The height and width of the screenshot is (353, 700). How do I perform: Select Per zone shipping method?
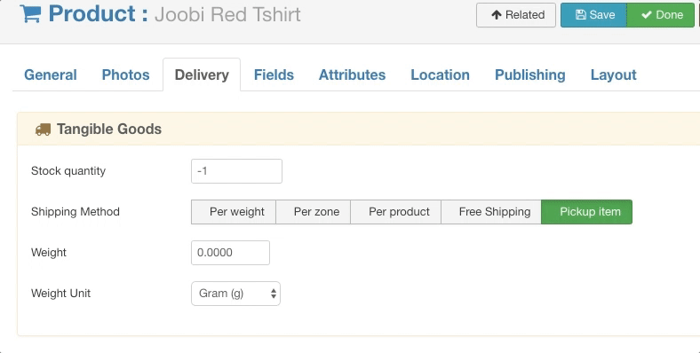pyautogui.click(x=314, y=212)
